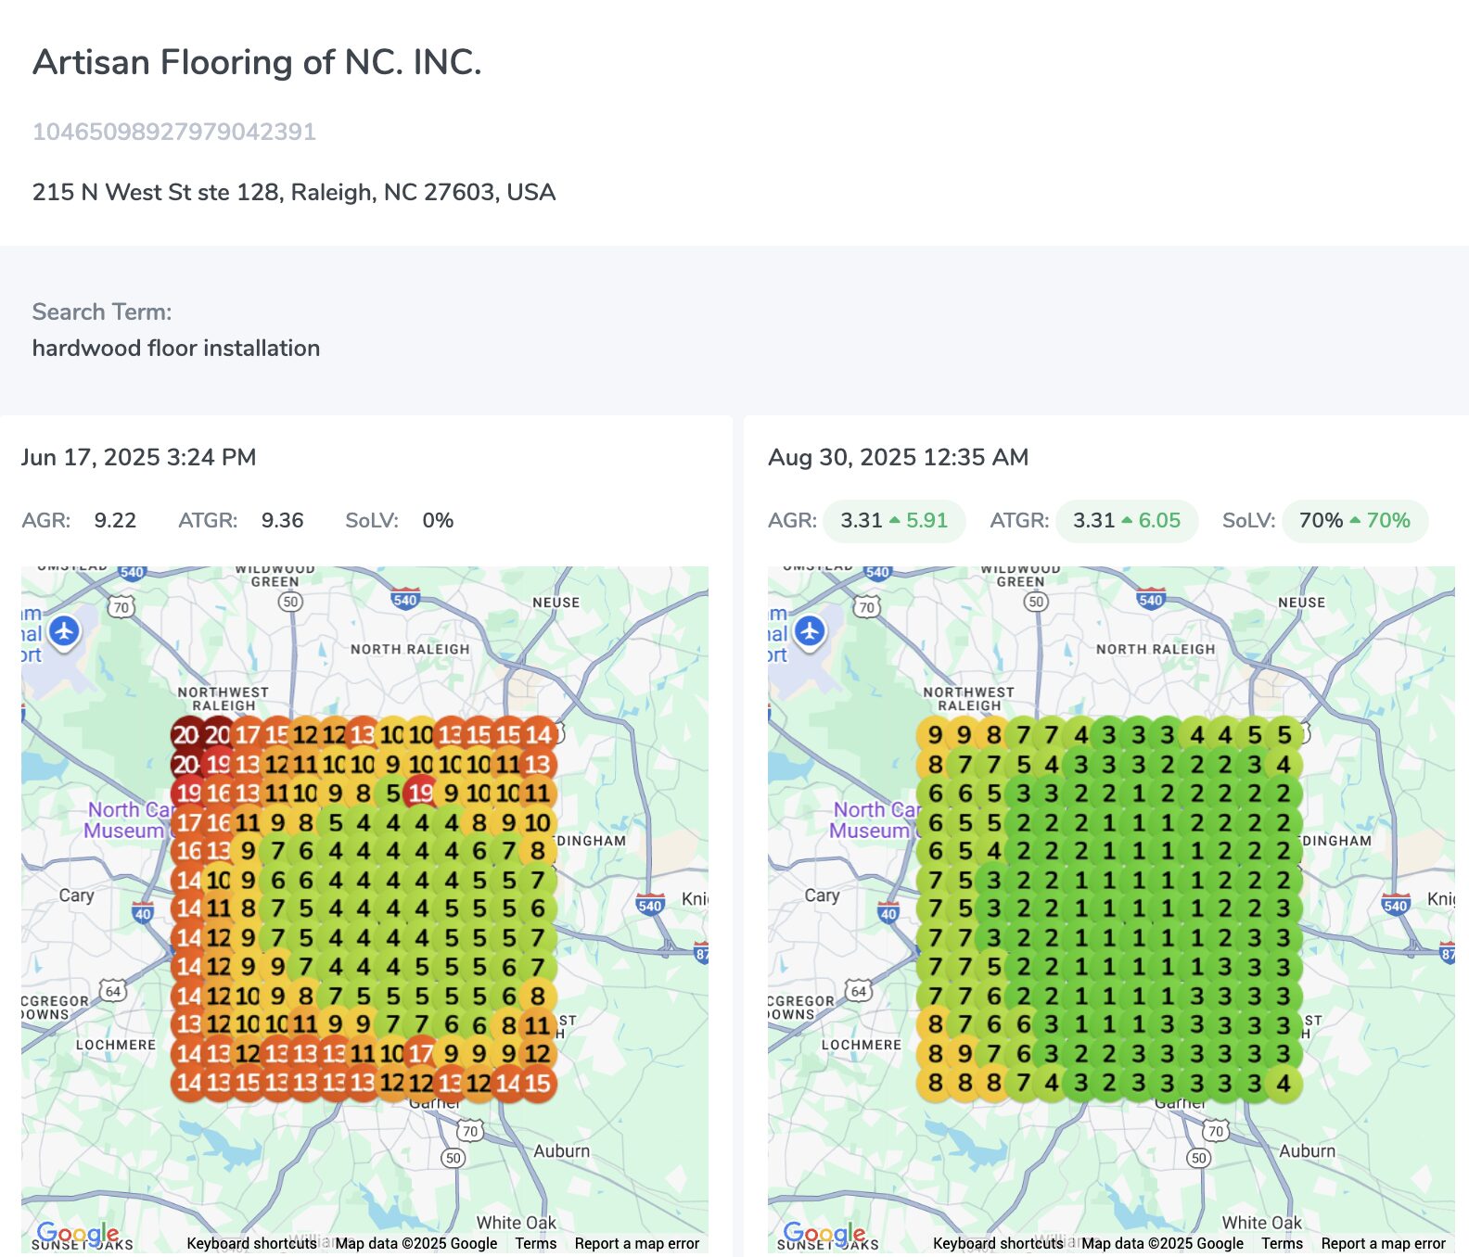Image resolution: width=1469 pixels, height=1257 pixels.
Task: Click the top-left dark red 20 marker
Action: pyautogui.click(x=186, y=735)
